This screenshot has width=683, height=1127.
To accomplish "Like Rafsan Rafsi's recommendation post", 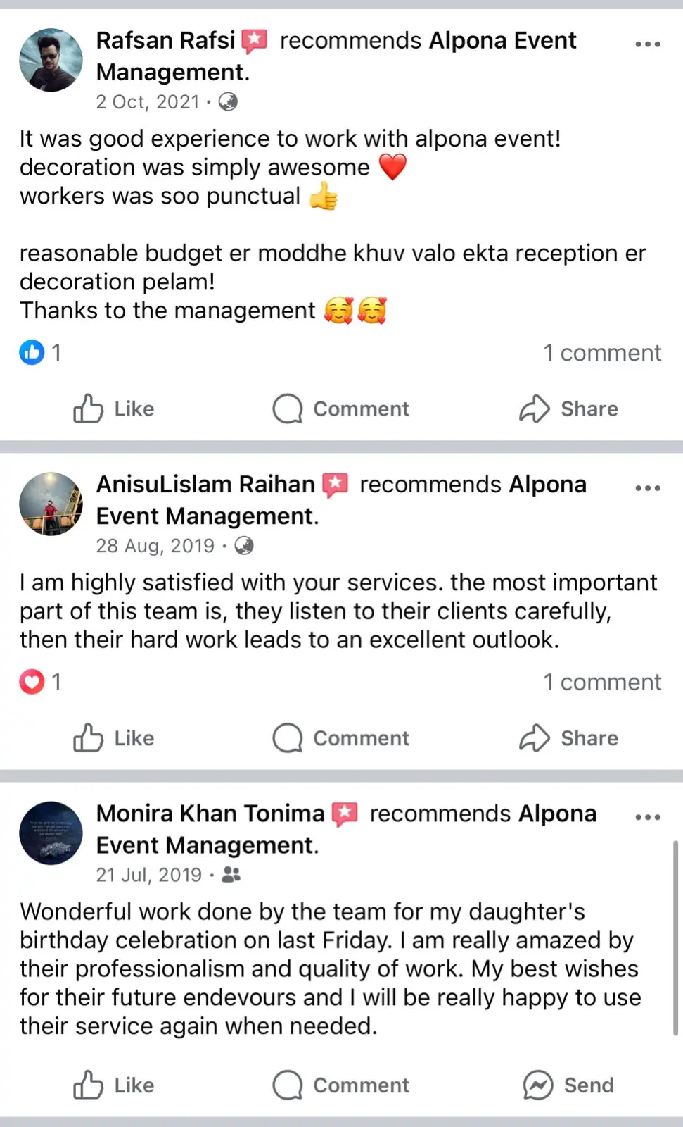I will click(114, 409).
